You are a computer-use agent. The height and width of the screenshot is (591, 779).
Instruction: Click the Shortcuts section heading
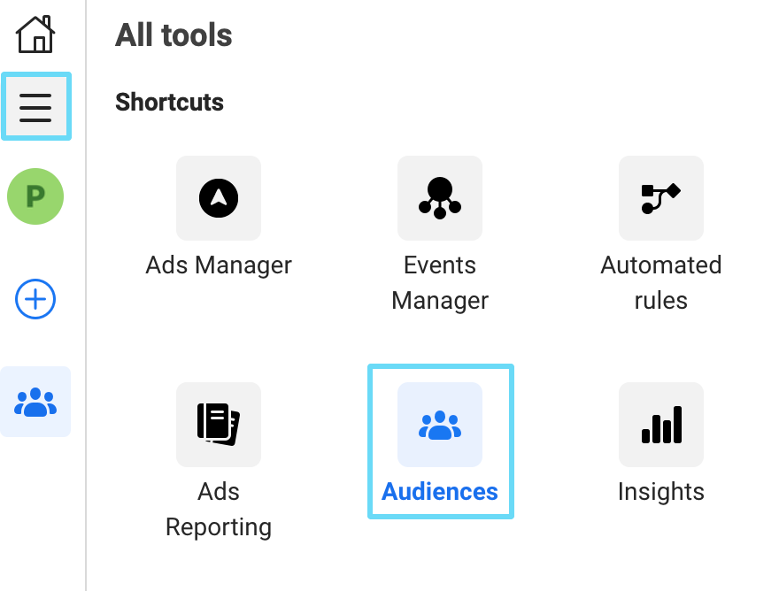pos(169,102)
